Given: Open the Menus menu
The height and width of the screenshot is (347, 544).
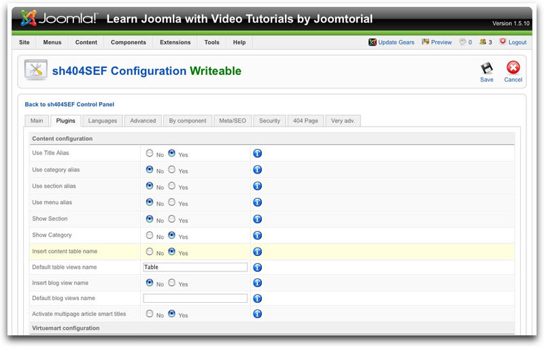Looking at the screenshot, I should click(x=52, y=42).
